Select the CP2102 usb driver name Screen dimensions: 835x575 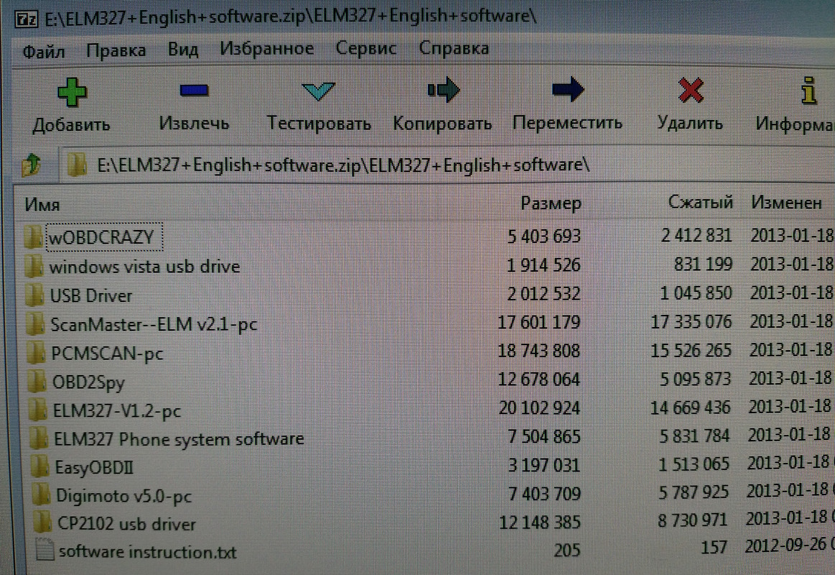pyautogui.click(x=127, y=523)
